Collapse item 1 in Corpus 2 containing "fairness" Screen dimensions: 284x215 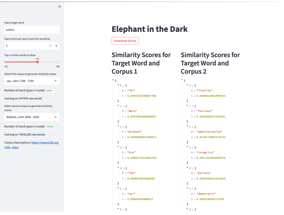(x=187, y=106)
